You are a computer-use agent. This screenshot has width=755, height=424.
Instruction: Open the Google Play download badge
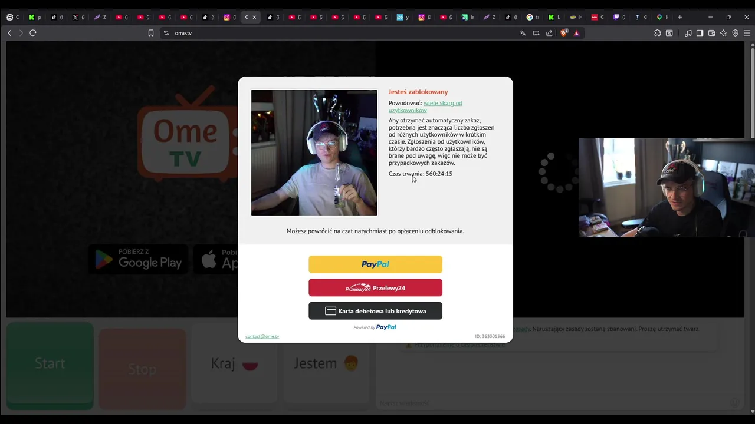139,259
